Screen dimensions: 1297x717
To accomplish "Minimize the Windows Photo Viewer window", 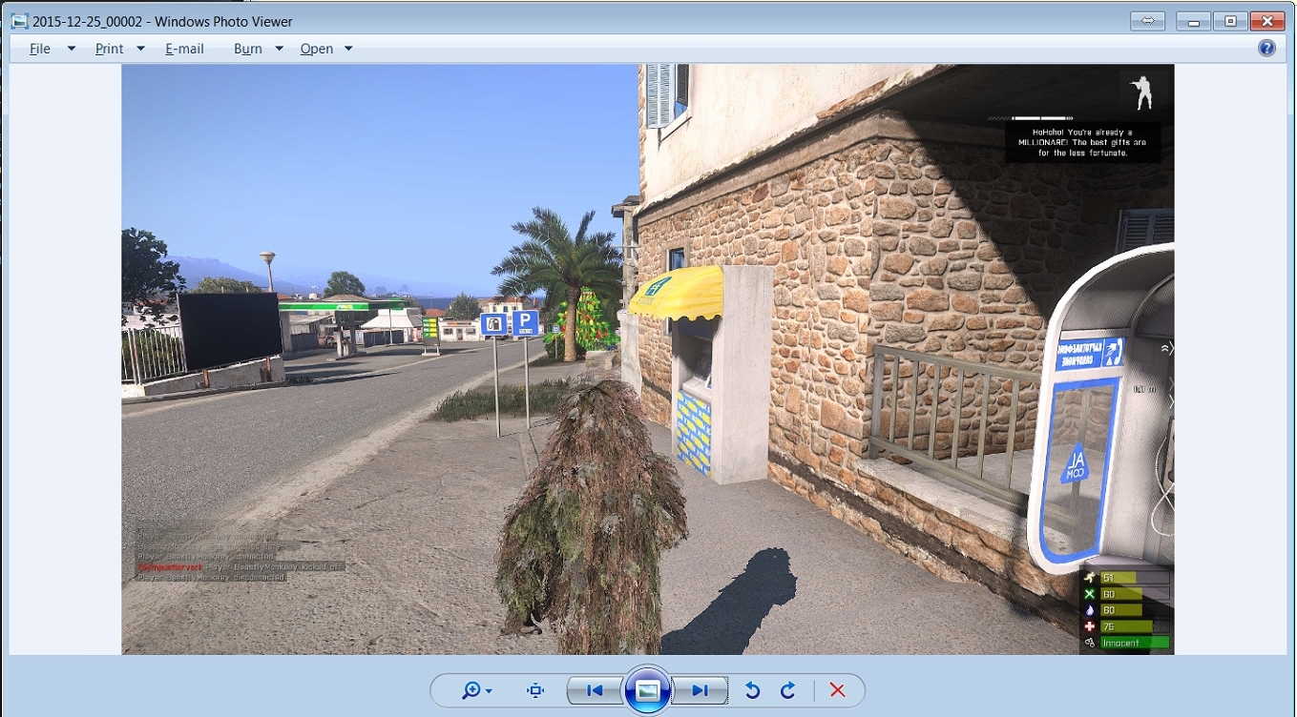I will pyautogui.click(x=1193, y=21).
